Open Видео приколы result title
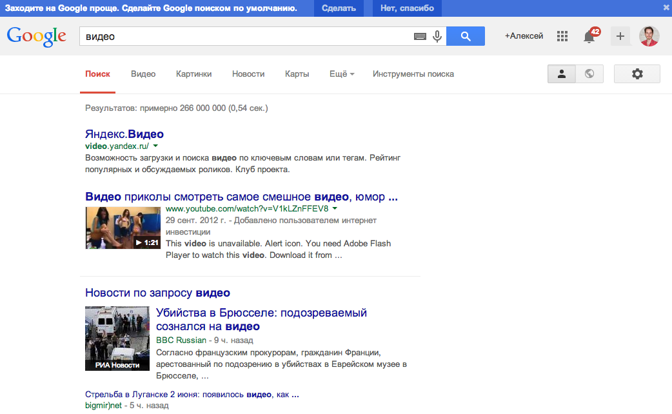This screenshot has width=672, height=414. (x=241, y=197)
